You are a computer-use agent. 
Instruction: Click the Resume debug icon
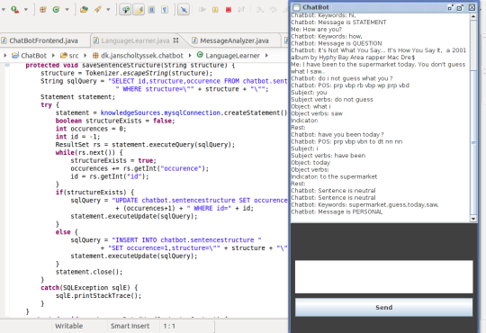(202, 10)
